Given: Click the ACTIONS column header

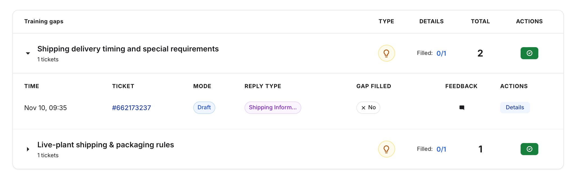Looking at the screenshot, I should point(529,21).
